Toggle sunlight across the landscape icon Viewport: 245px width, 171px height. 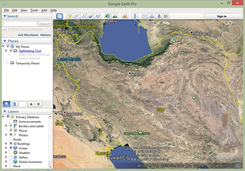tap(115, 16)
